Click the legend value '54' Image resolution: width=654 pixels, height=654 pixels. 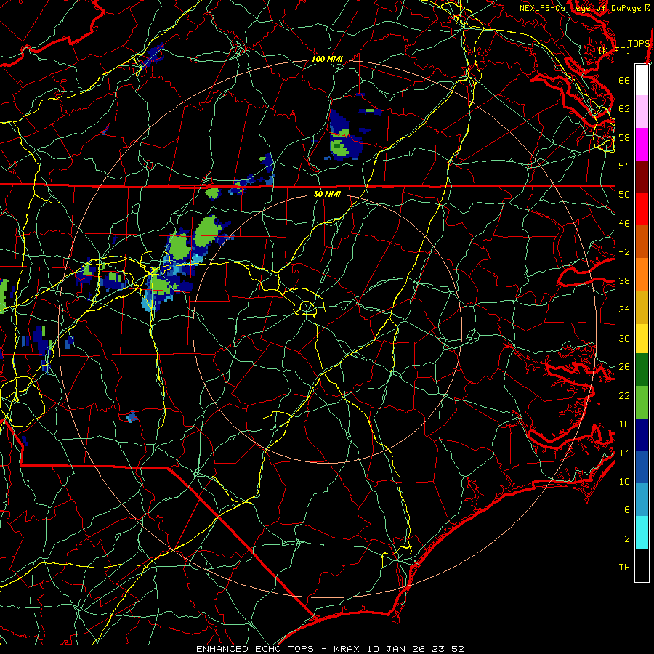click(x=624, y=166)
